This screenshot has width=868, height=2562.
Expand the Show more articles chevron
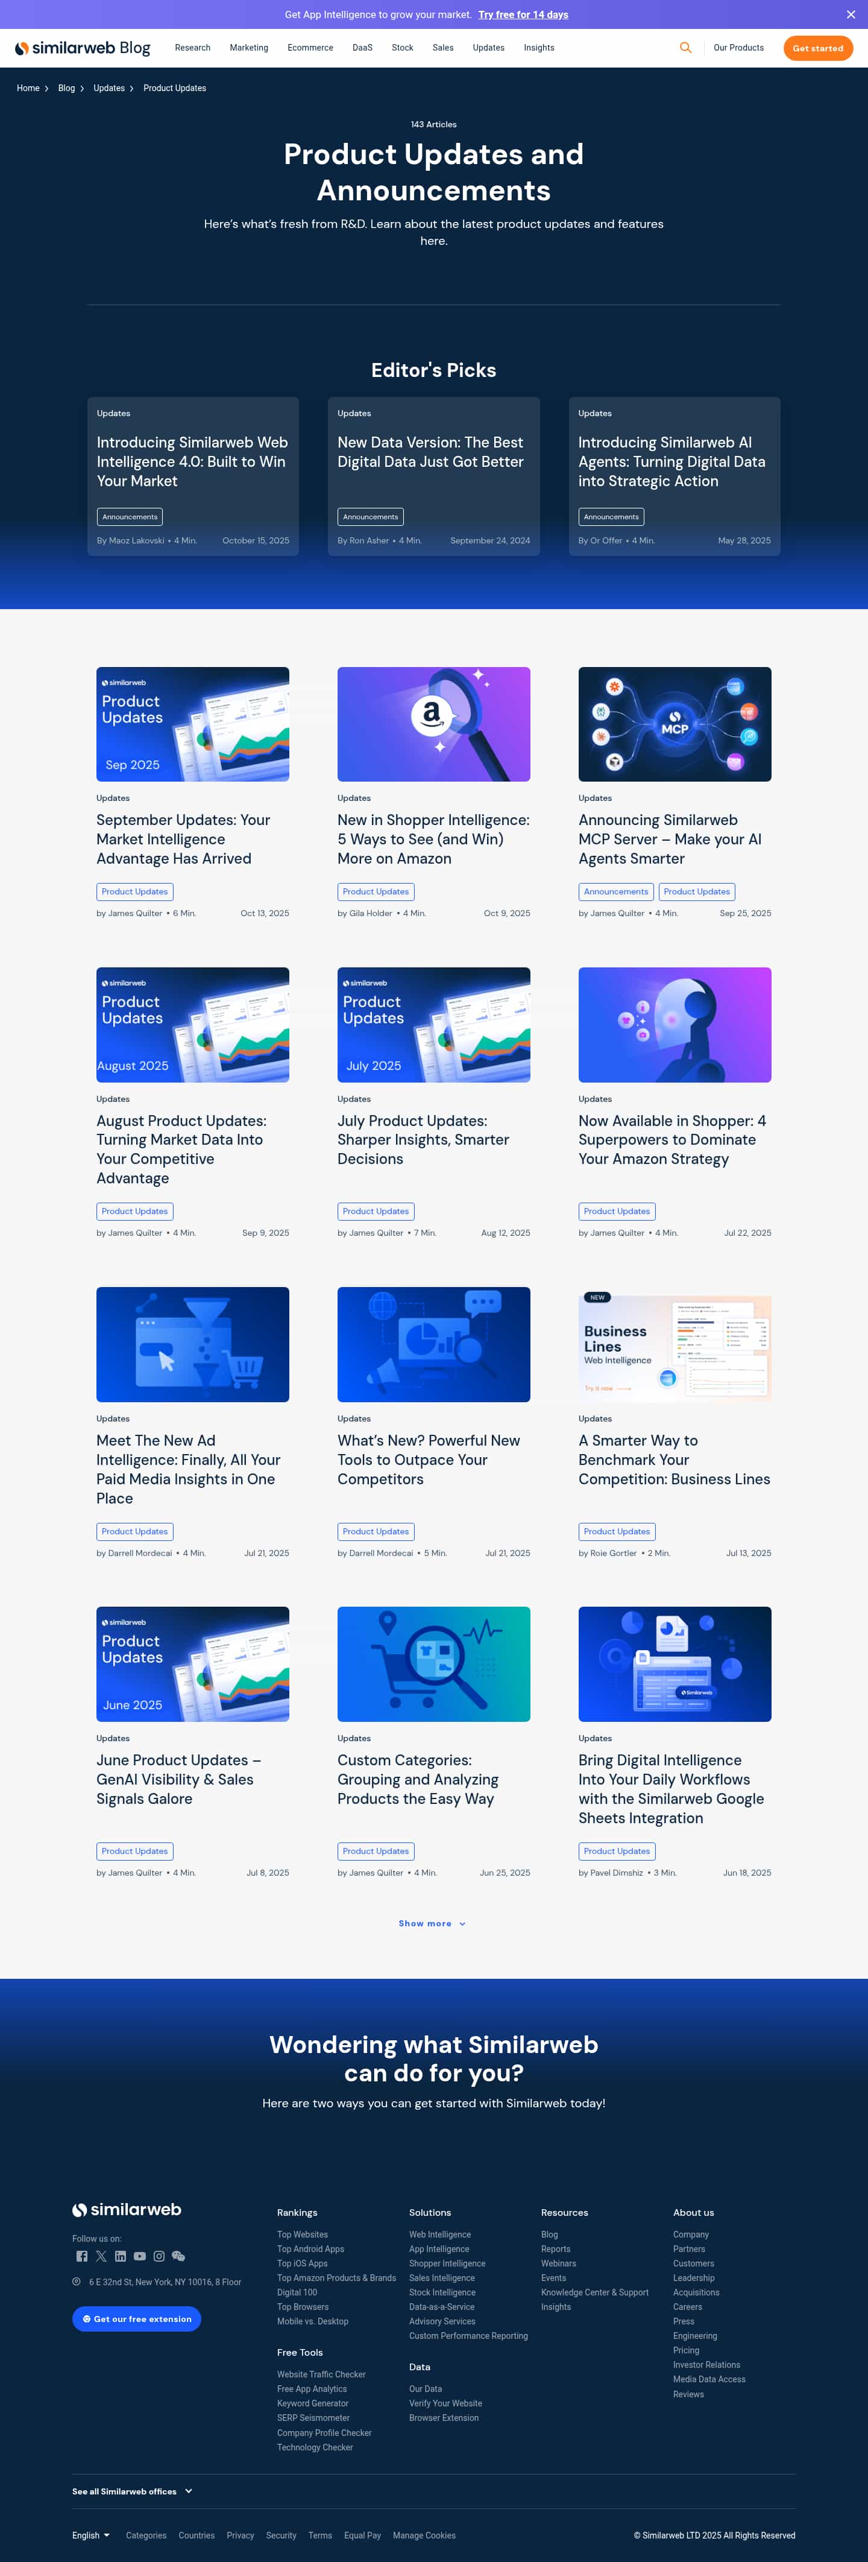(462, 1923)
